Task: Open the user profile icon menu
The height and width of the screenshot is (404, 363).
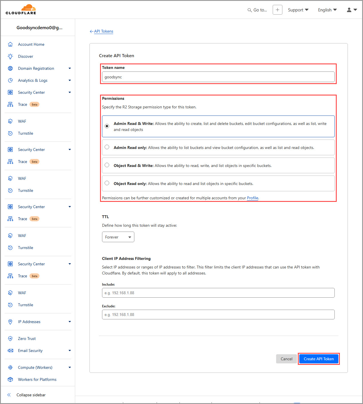Action: 352,10
